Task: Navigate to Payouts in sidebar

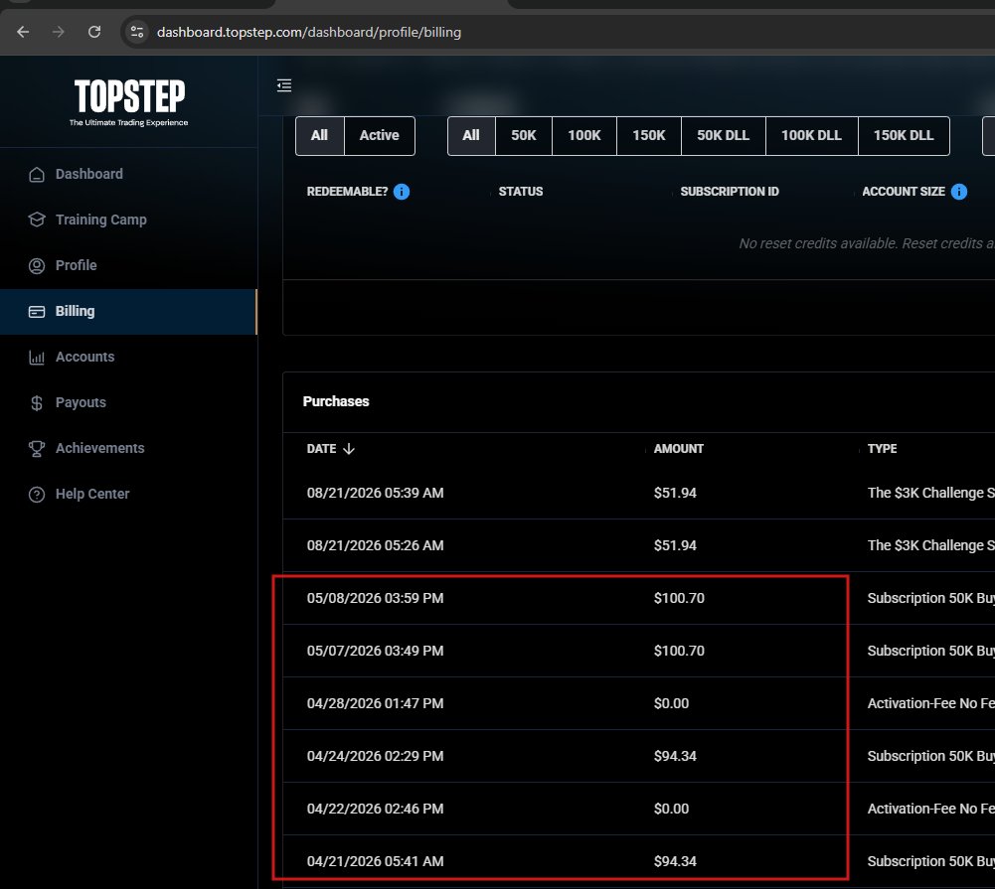Action: click(128, 402)
